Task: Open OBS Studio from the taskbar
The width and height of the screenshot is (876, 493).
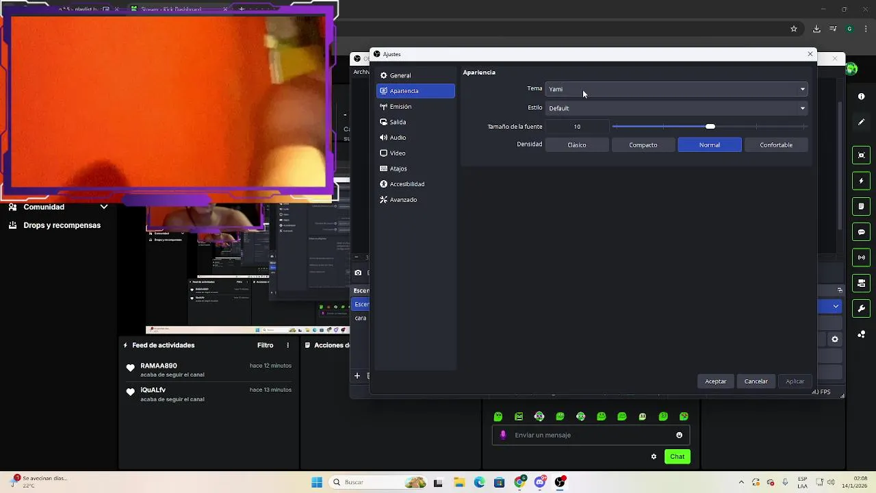Action: (x=561, y=482)
